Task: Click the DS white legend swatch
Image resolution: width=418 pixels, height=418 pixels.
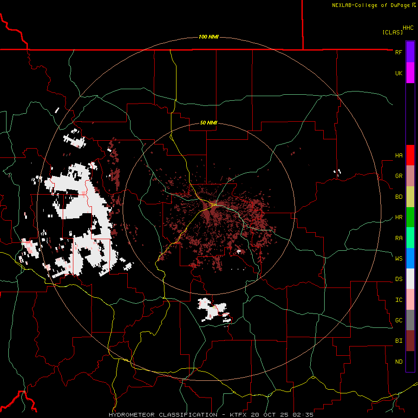Action: tap(410, 279)
